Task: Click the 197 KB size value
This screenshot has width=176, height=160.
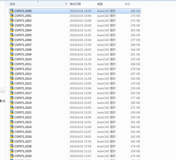Action: coord(135,74)
